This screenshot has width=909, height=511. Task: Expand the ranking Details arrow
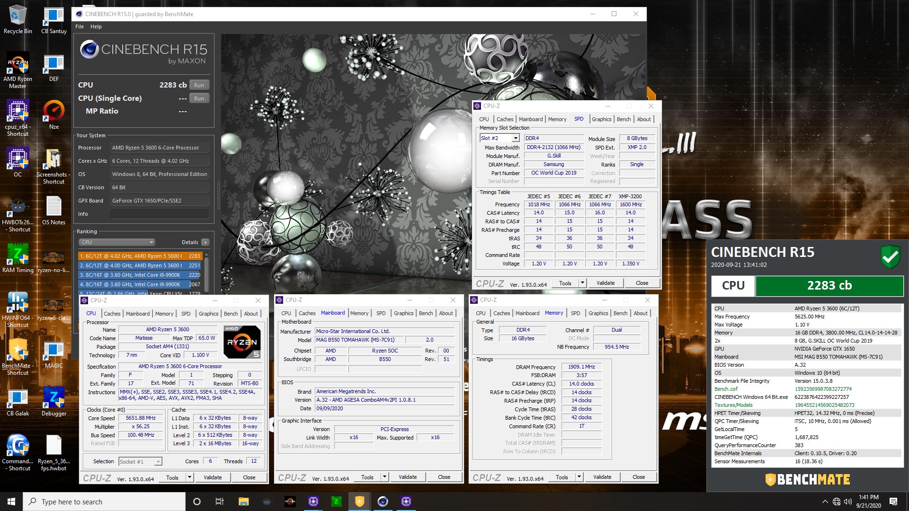pyautogui.click(x=205, y=242)
